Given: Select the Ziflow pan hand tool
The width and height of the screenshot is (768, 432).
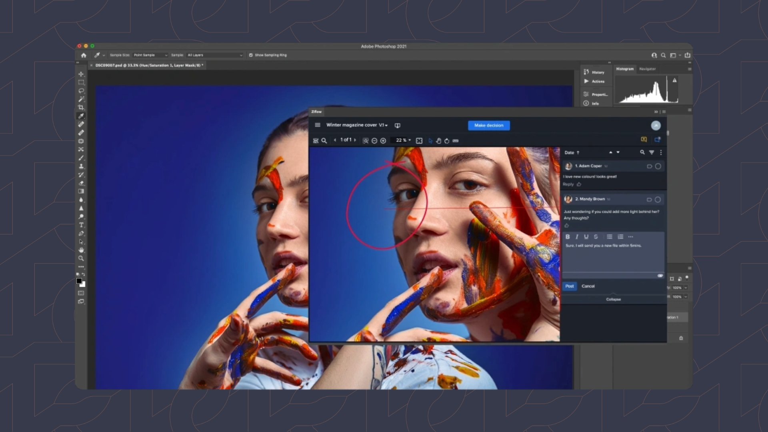Looking at the screenshot, I should (439, 141).
